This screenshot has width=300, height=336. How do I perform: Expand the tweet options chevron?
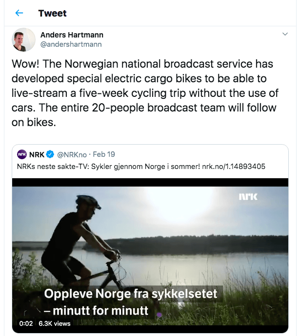point(285,35)
